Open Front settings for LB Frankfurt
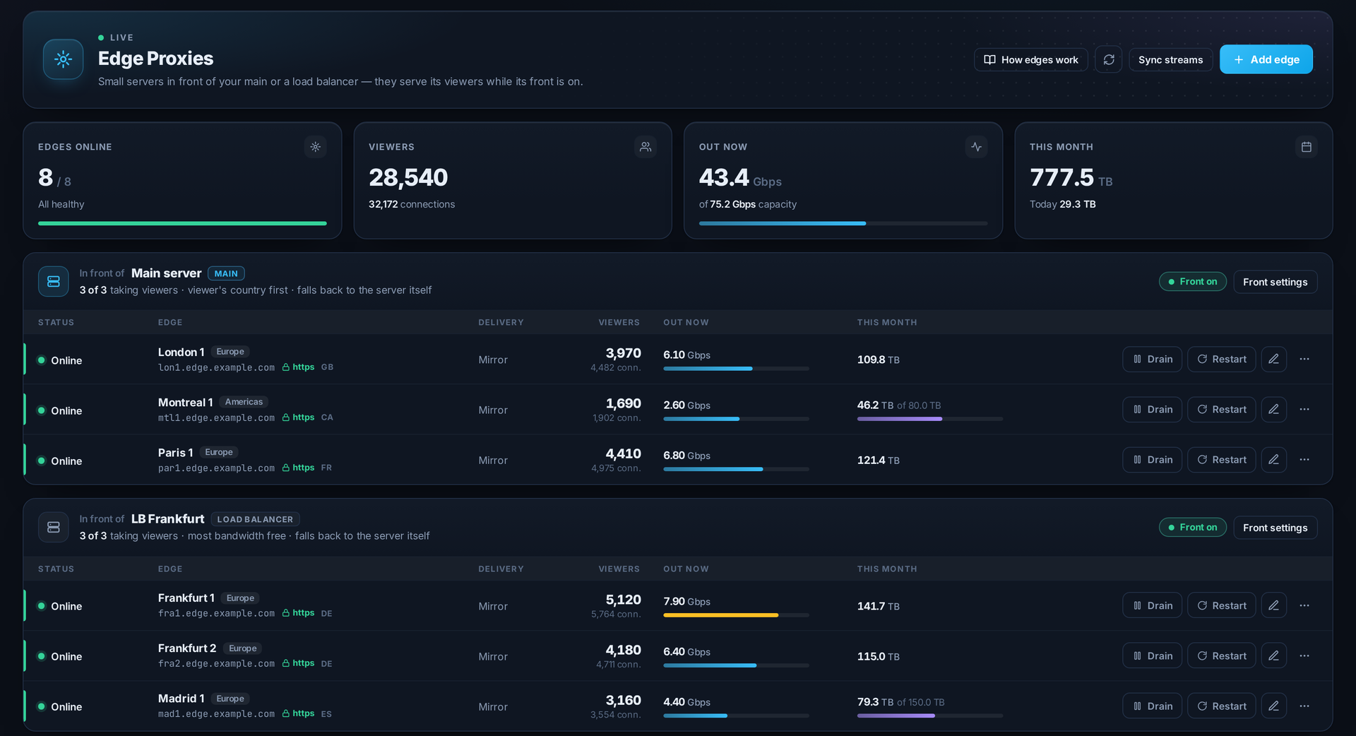Viewport: 1356px width, 736px height. [x=1275, y=528]
